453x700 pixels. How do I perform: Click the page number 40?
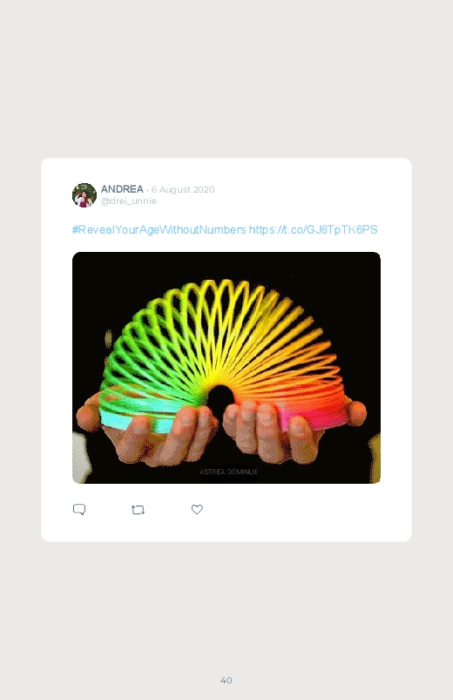coord(226,680)
